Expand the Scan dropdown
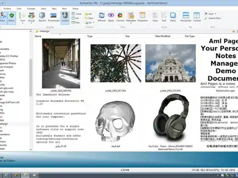The height and width of the screenshot is (178, 238). coord(215,14)
